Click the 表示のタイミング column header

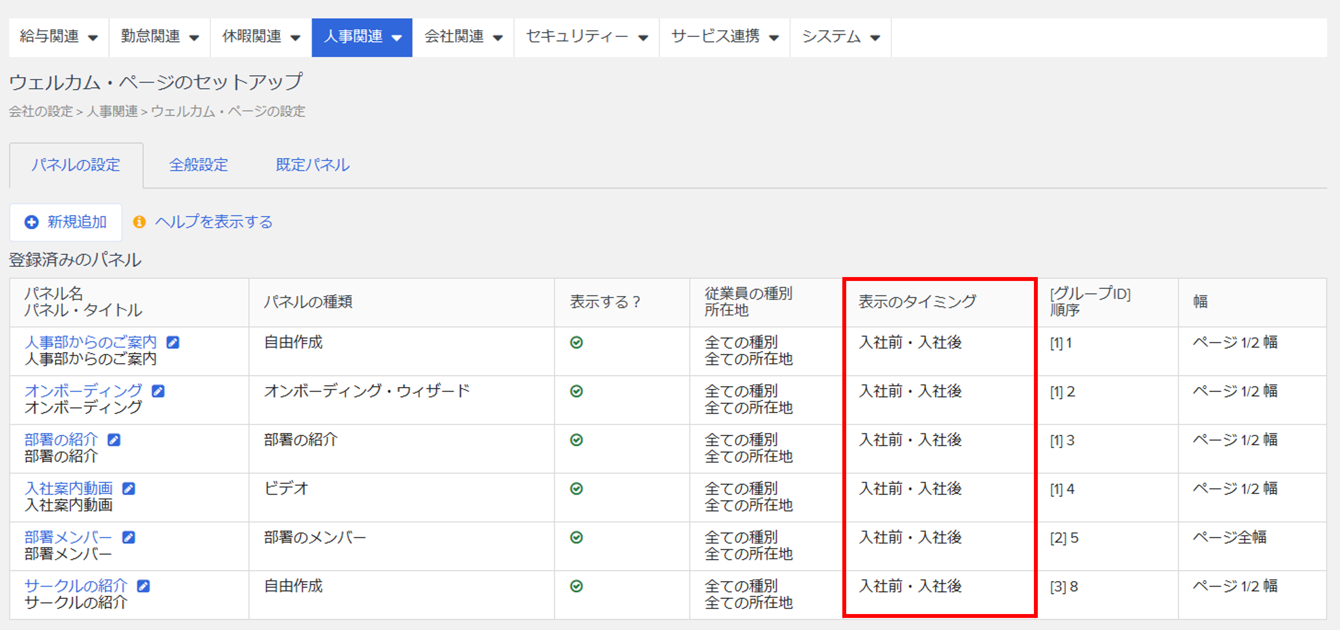[x=917, y=302]
